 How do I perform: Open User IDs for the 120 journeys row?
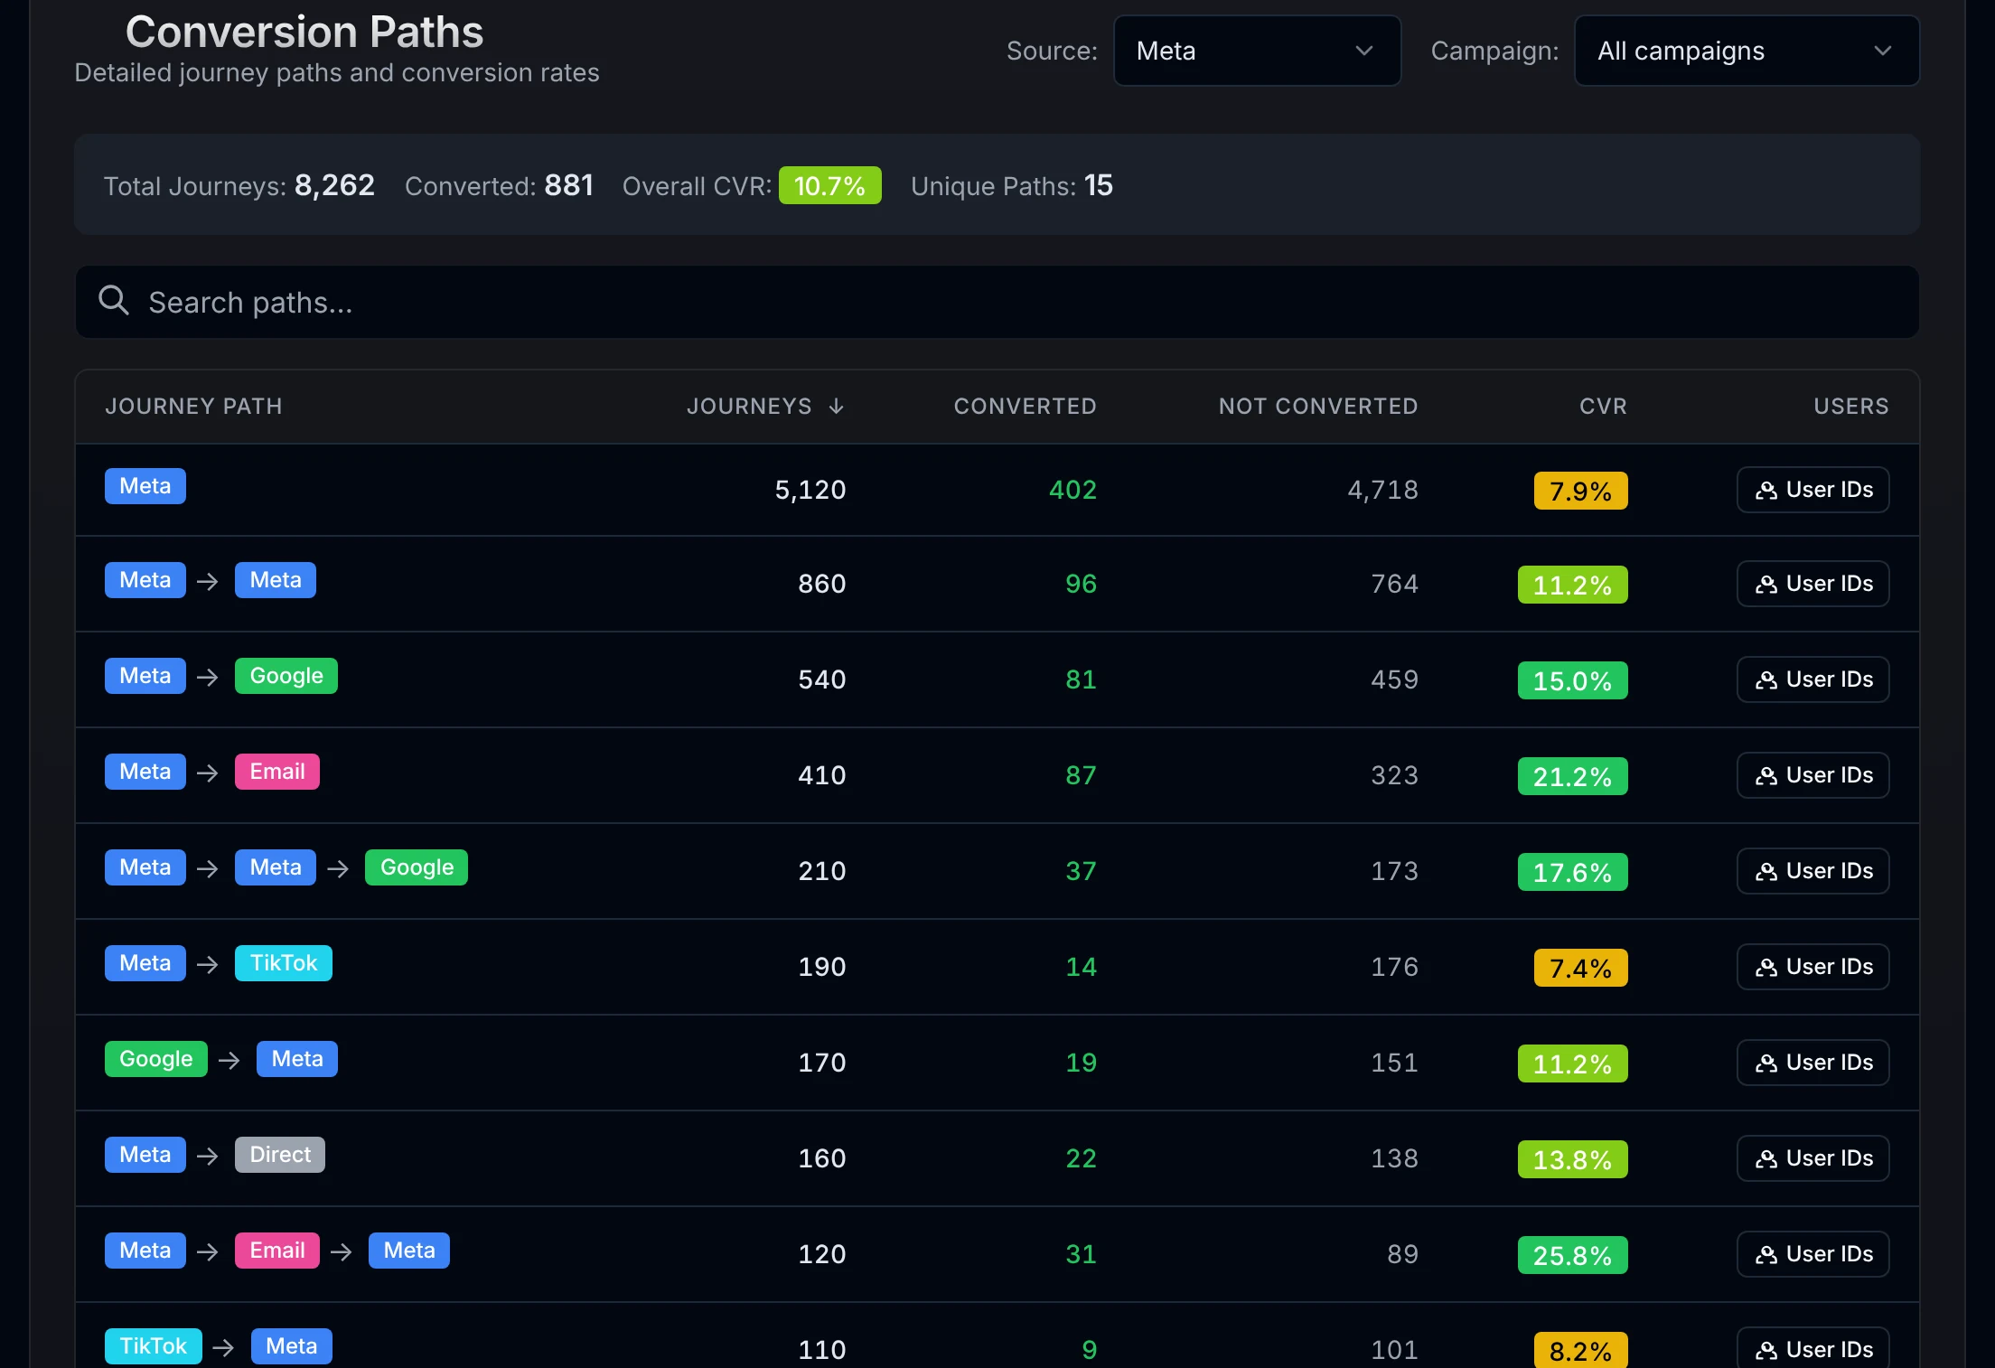(x=1812, y=1254)
